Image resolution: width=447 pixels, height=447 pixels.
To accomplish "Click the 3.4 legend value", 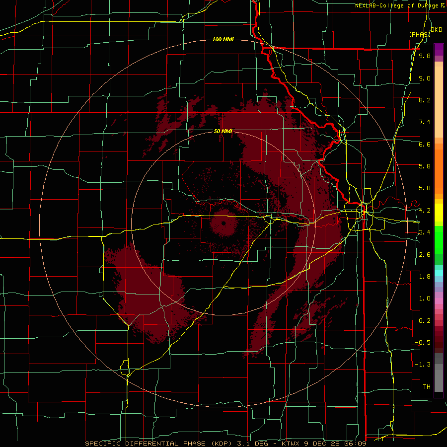I will 425,232.
